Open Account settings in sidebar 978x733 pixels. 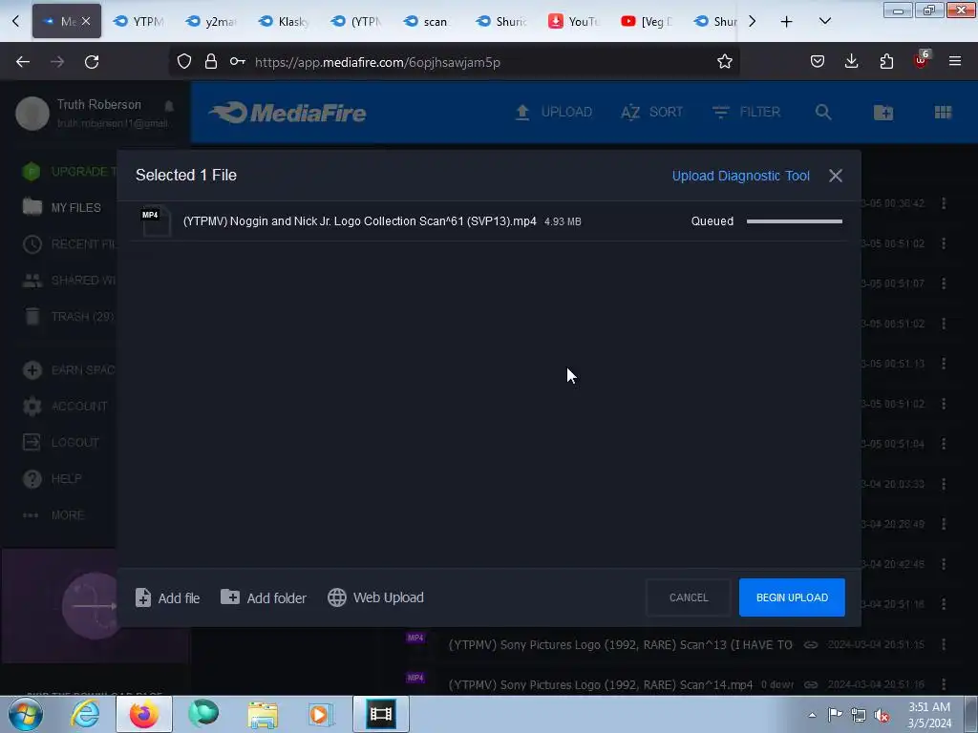click(65, 407)
